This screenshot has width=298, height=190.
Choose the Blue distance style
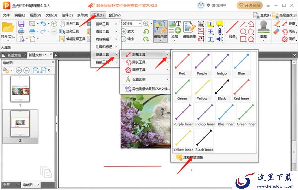241,64
